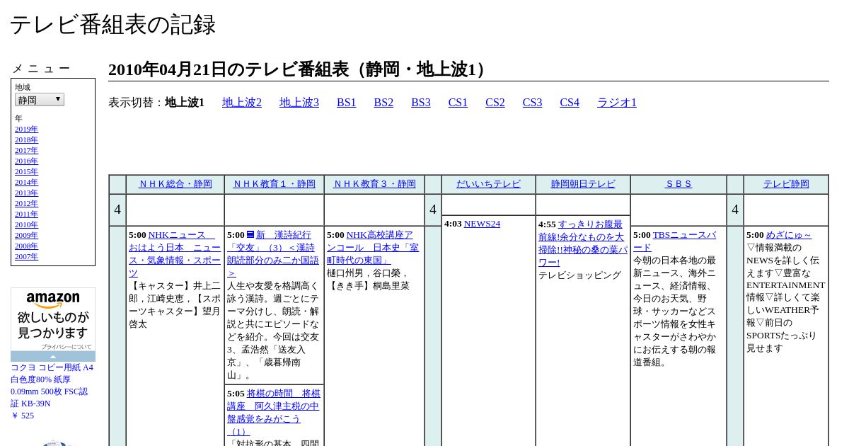Screen dimensions: 849x446
Task: Open the 2012年 year link
Action: click(26, 204)
